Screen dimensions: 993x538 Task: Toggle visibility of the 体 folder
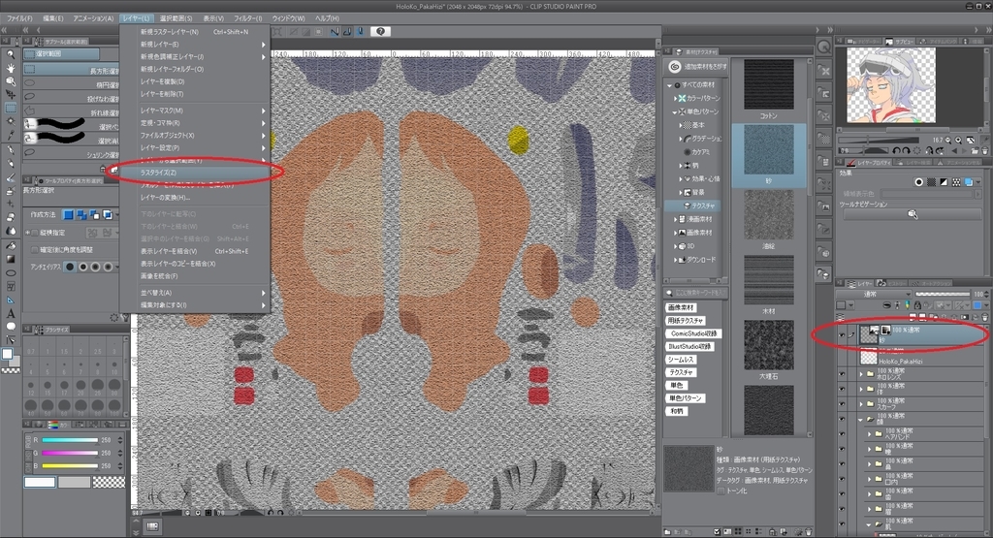click(x=842, y=389)
